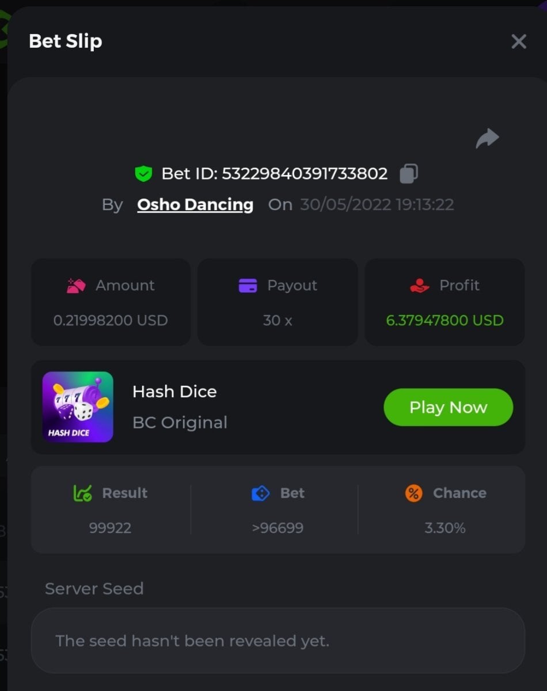Copy the Bet ID with copy icon

[408, 173]
